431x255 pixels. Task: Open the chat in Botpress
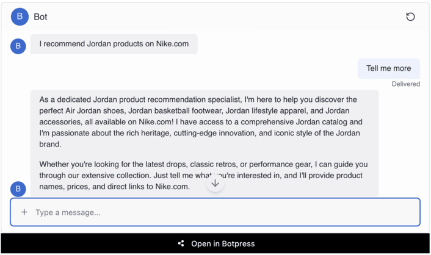[223, 244]
